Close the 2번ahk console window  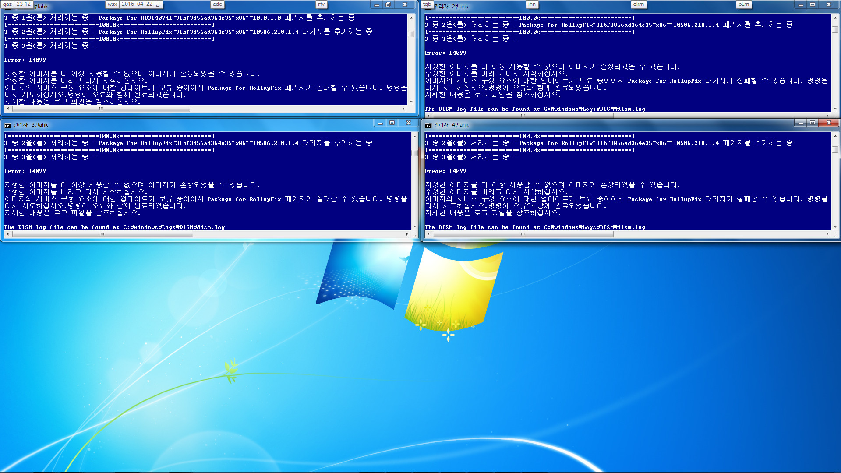829,5
